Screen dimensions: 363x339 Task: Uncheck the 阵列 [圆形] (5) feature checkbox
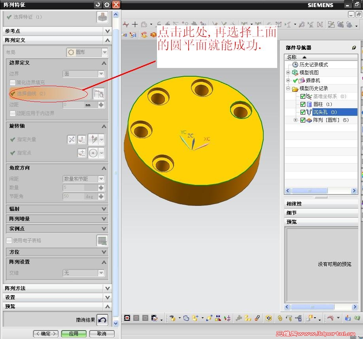[x=302, y=120]
